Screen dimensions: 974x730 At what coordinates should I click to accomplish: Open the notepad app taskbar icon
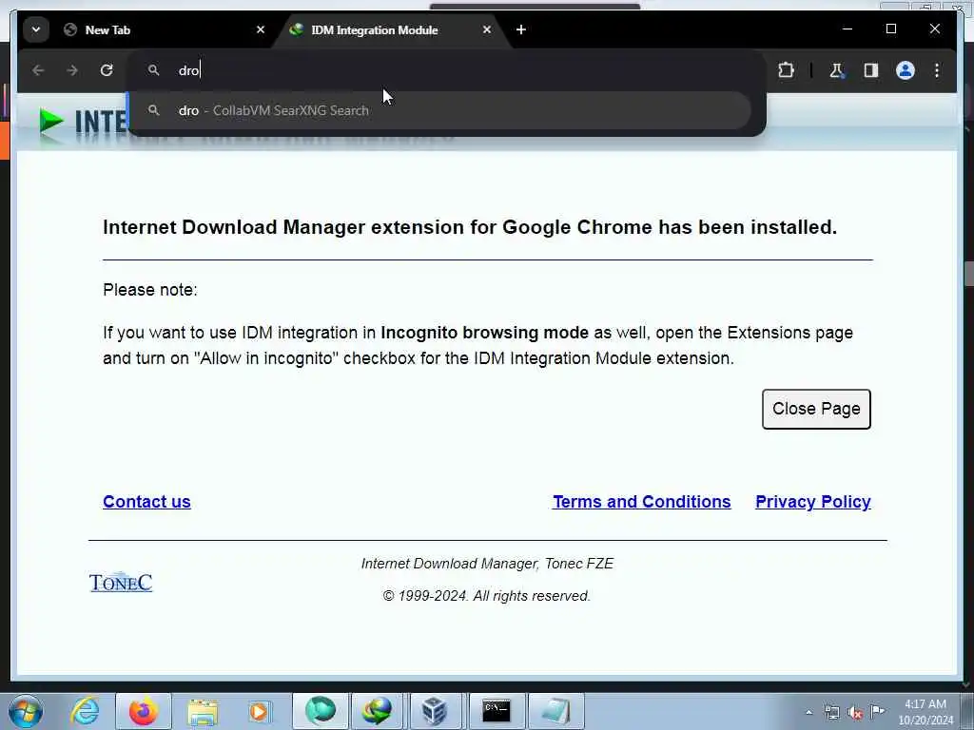(555, 711)
